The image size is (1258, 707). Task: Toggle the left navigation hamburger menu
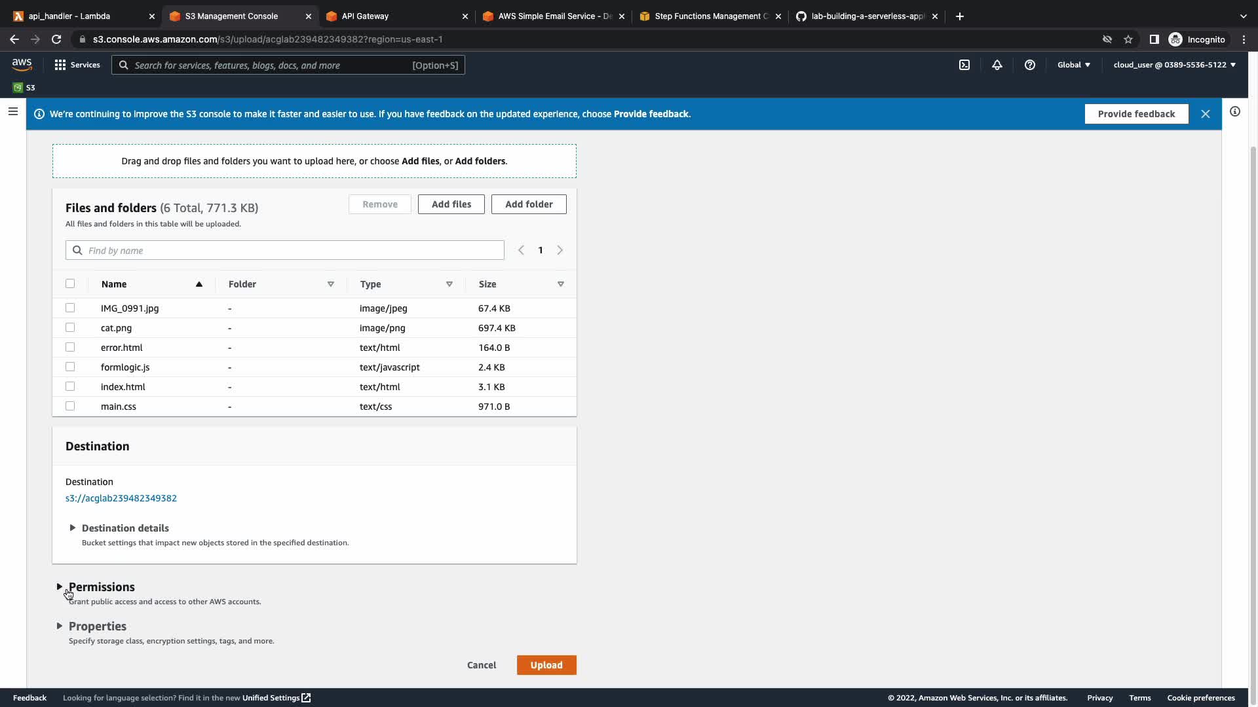pos(12,112)
